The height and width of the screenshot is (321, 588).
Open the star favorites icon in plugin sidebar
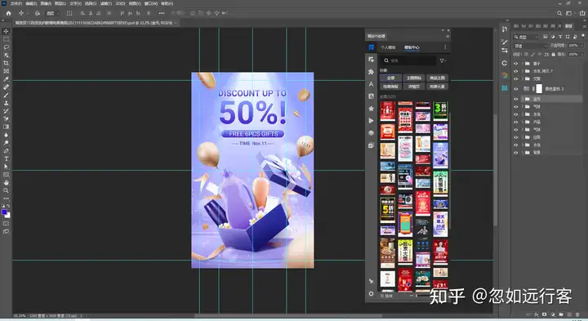point(371,109)
